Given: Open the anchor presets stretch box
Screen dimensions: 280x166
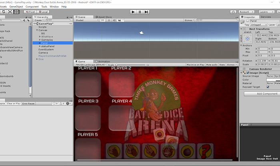Looking at the screenshot, I should point(248,38).
